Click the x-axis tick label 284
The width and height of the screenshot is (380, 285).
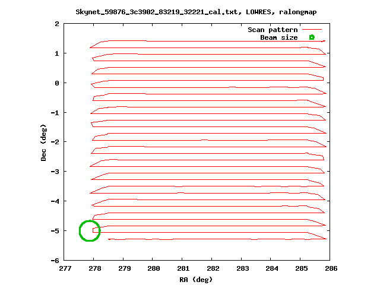(272, 268)
